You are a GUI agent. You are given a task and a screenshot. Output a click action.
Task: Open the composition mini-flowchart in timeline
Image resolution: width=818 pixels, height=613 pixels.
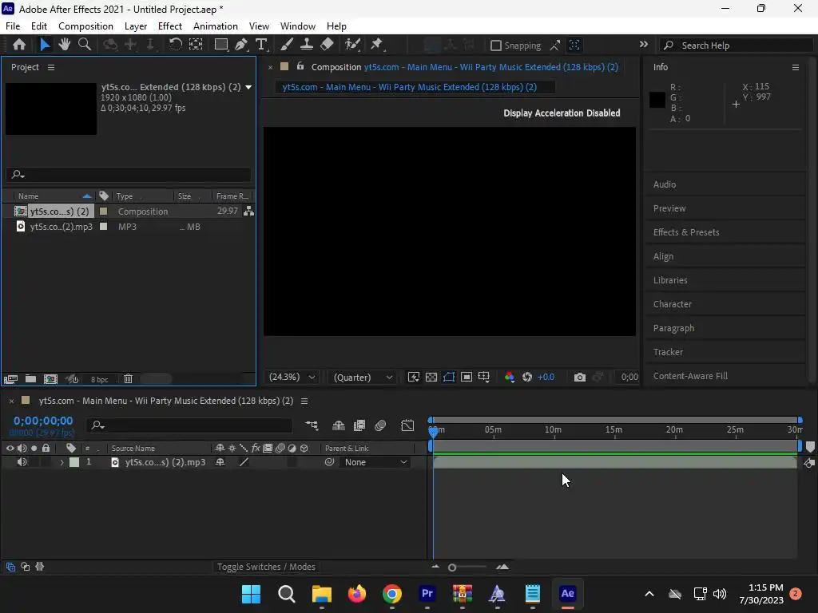[x=312, y=425]
